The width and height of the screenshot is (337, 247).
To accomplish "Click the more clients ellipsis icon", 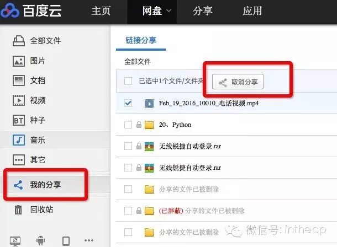I will click(89, 240).
